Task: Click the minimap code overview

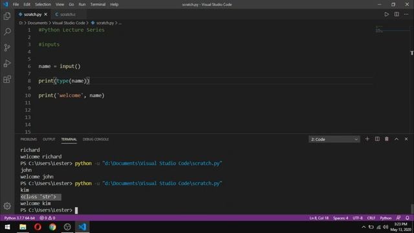Action: point(379,29)
